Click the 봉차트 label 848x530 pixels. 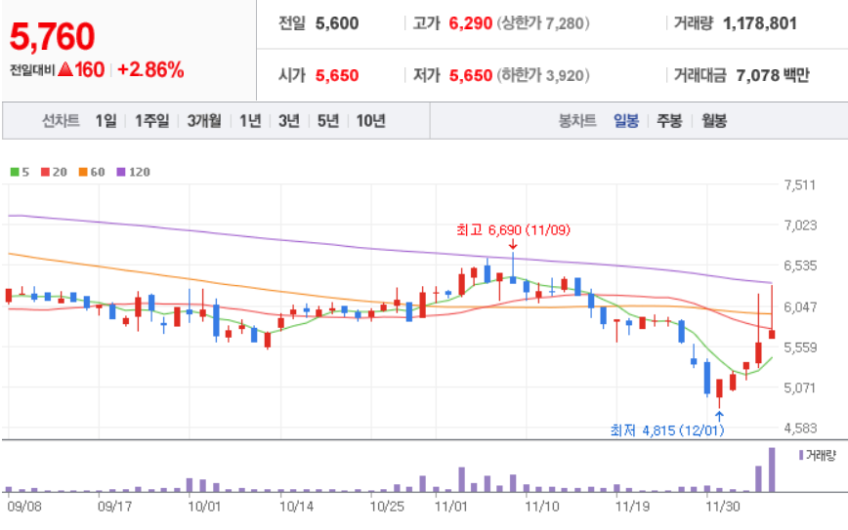pyautogui.click(x=577, y=120)
